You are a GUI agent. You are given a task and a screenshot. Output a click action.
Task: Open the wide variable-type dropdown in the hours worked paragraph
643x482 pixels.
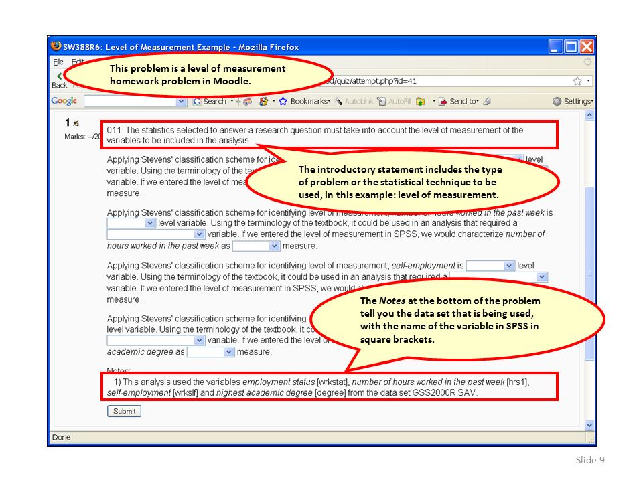[156, 234]
